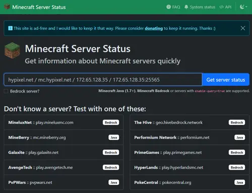The image size is (252, 193).
Task: Open the FAQ page
Action: click(x=173, y=7)
